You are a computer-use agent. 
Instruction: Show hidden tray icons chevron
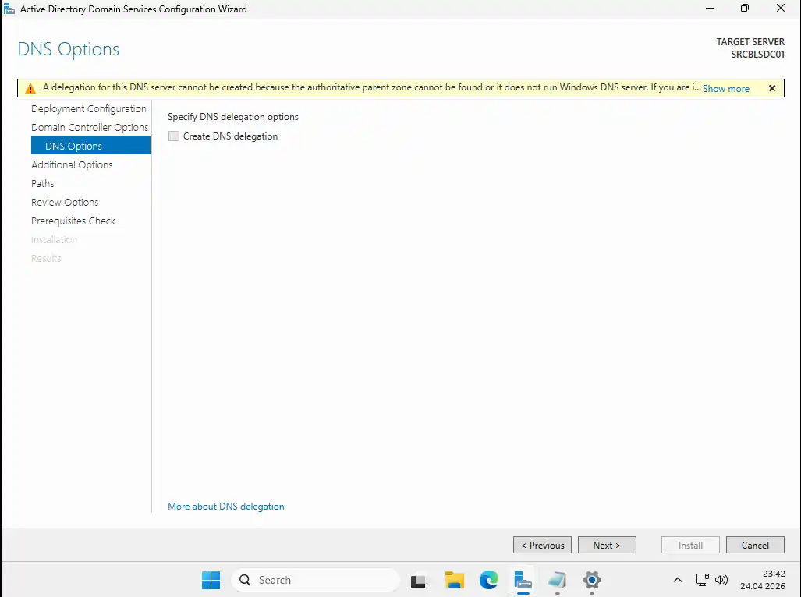[x=677, y=580]
